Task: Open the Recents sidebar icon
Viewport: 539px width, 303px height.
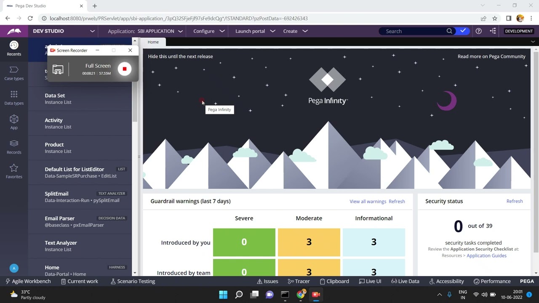Action: 14,48
